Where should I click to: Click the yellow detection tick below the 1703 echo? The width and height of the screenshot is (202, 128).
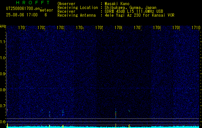tap(63, 126)
